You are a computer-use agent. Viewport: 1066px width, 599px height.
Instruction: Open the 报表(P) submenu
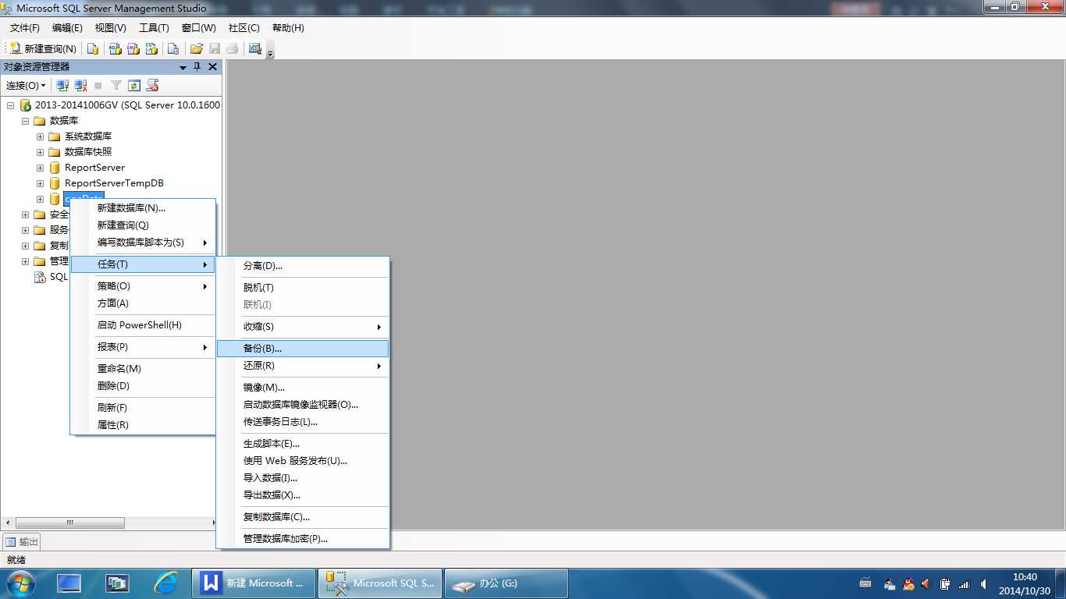click(143, 347)
